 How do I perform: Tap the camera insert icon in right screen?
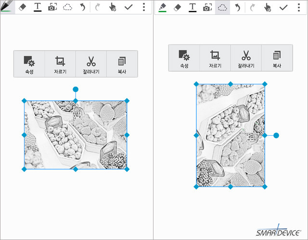pos(207,7)
